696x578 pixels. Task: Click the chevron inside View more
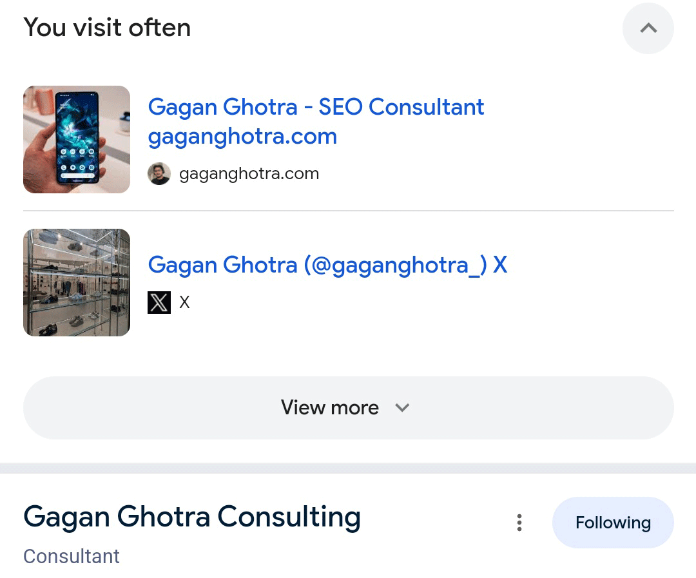(402, 408)
